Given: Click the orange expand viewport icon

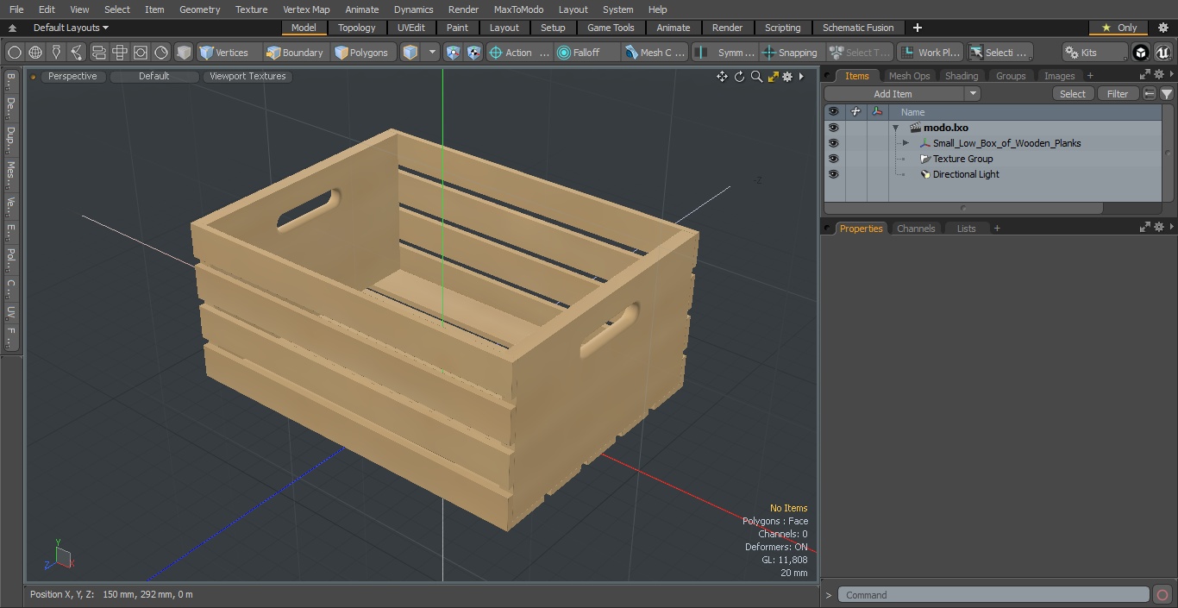Looking at the screenshot, I should coord(774,77).
